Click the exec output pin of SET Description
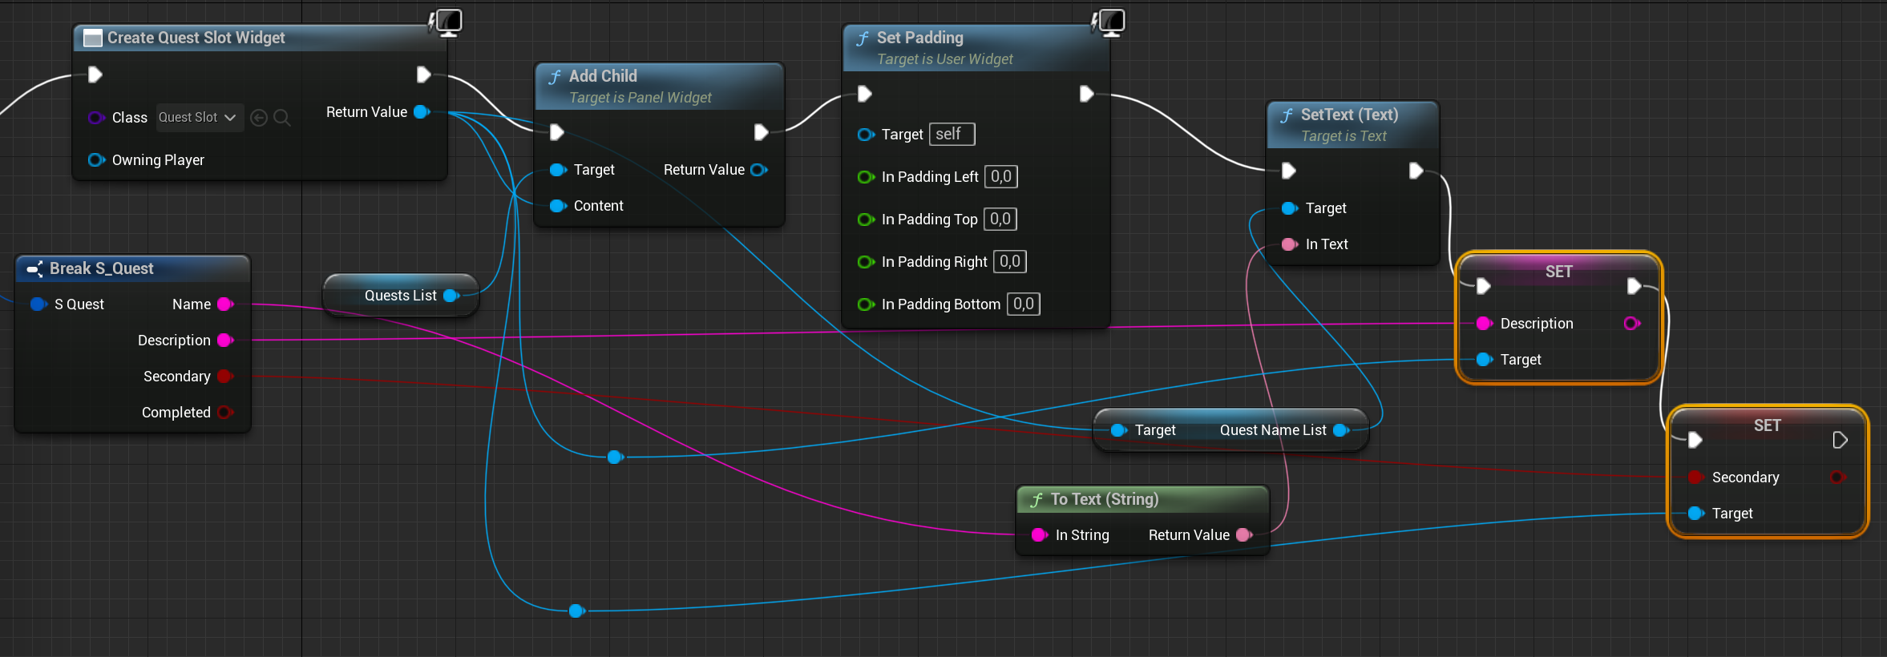Viewport: 1887px width, 657px height. tap(1634, 286)
